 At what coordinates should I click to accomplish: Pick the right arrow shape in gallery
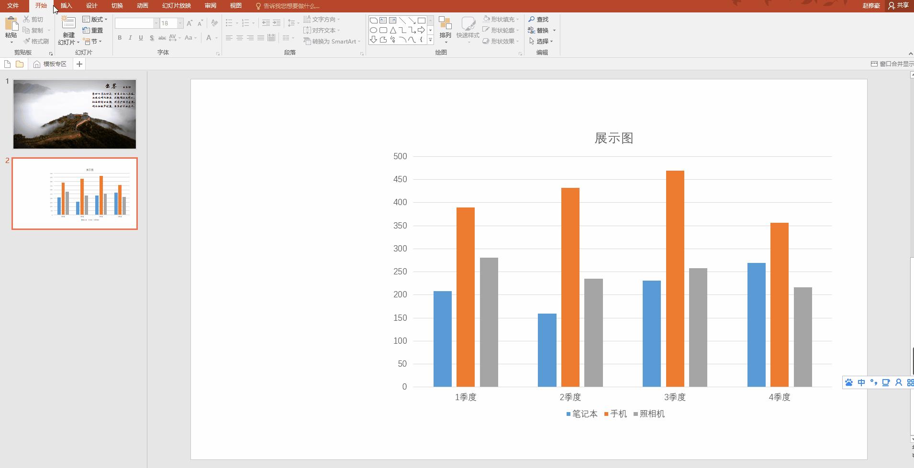(421, 30)
